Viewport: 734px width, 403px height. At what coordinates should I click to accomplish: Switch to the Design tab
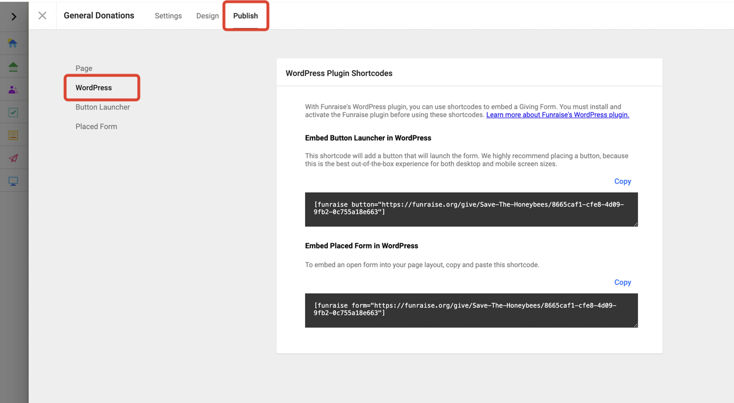[207, 16]
